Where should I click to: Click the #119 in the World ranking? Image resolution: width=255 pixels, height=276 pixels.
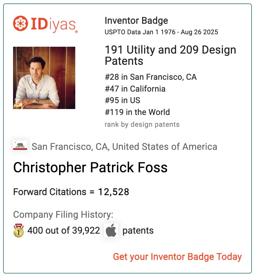point(137,112)
